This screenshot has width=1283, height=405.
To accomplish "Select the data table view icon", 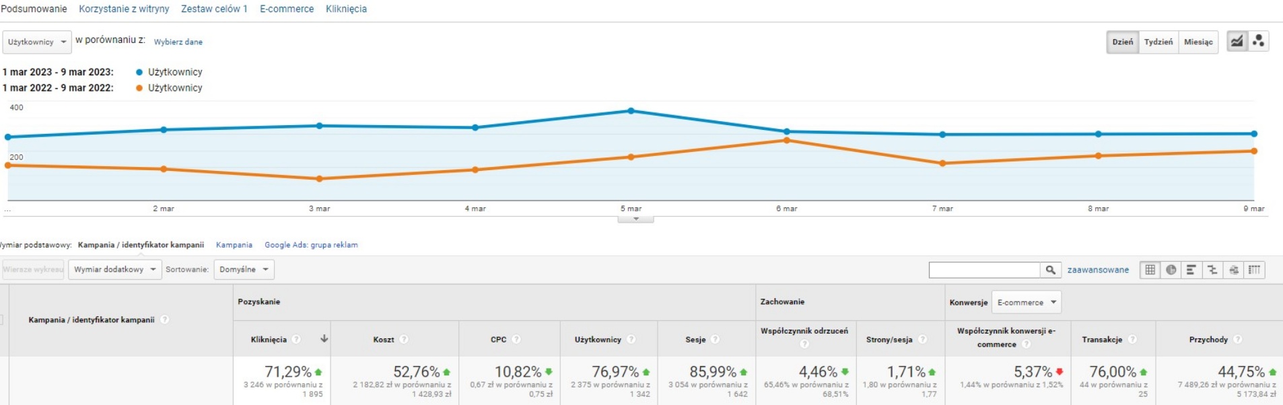I will click(1150, 270).
